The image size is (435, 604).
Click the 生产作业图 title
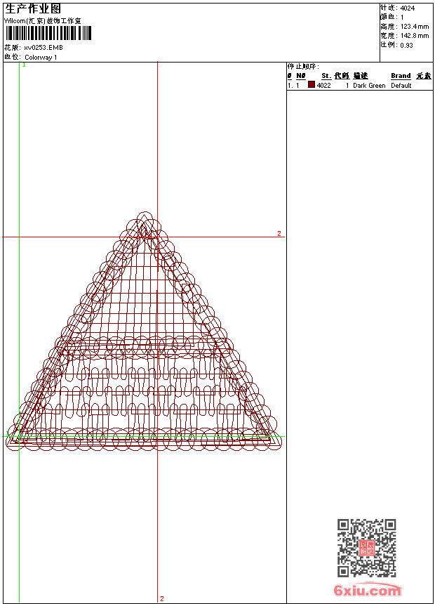[33, 8]
